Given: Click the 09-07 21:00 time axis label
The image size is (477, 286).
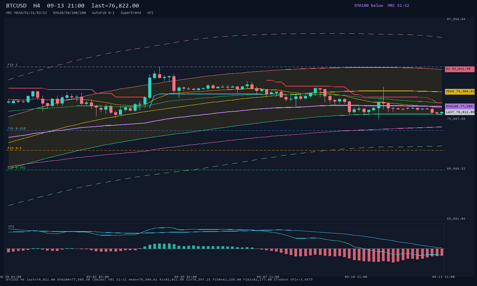Looking at the screenshot, I should click(268, 277).
